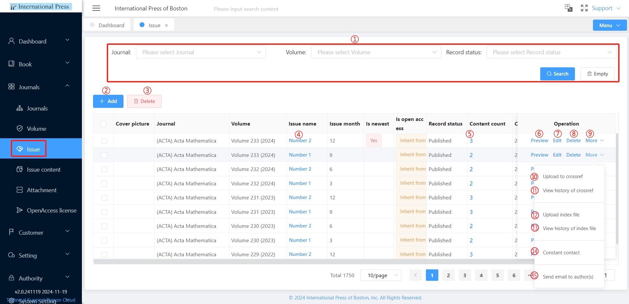Image resolution: width=629 pixels, height=304 pixels.
Task: Open the 10/page size dropdown
Action: click(x=381, y=275)
